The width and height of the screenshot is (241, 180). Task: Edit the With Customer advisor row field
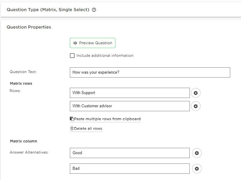[129, 106]
